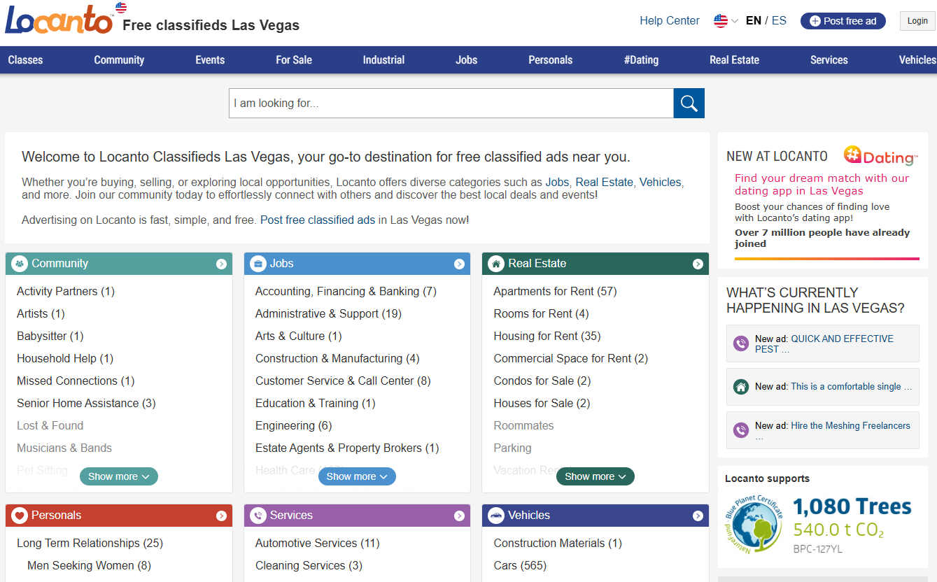Open Real Estate category via arrow icon
The image size is (937, 582).
click(698, 264)
